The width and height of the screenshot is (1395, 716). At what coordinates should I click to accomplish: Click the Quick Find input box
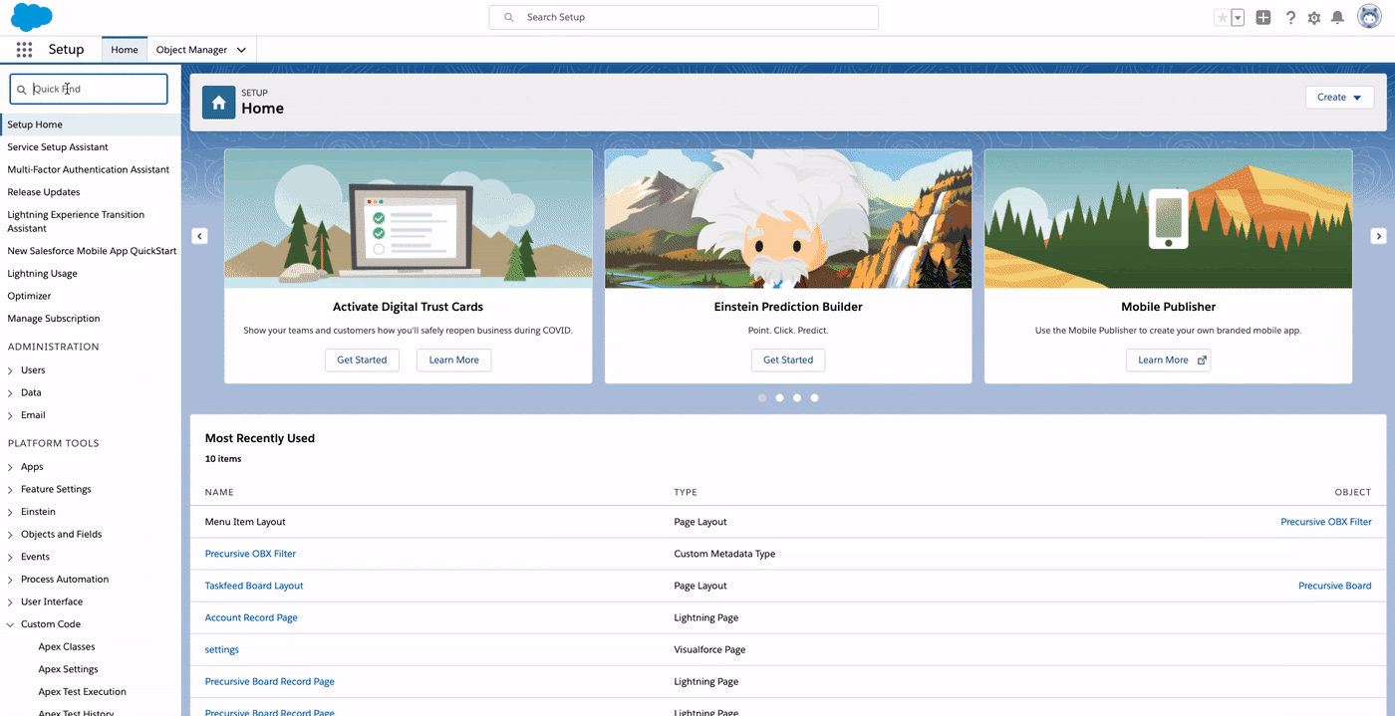89,89
